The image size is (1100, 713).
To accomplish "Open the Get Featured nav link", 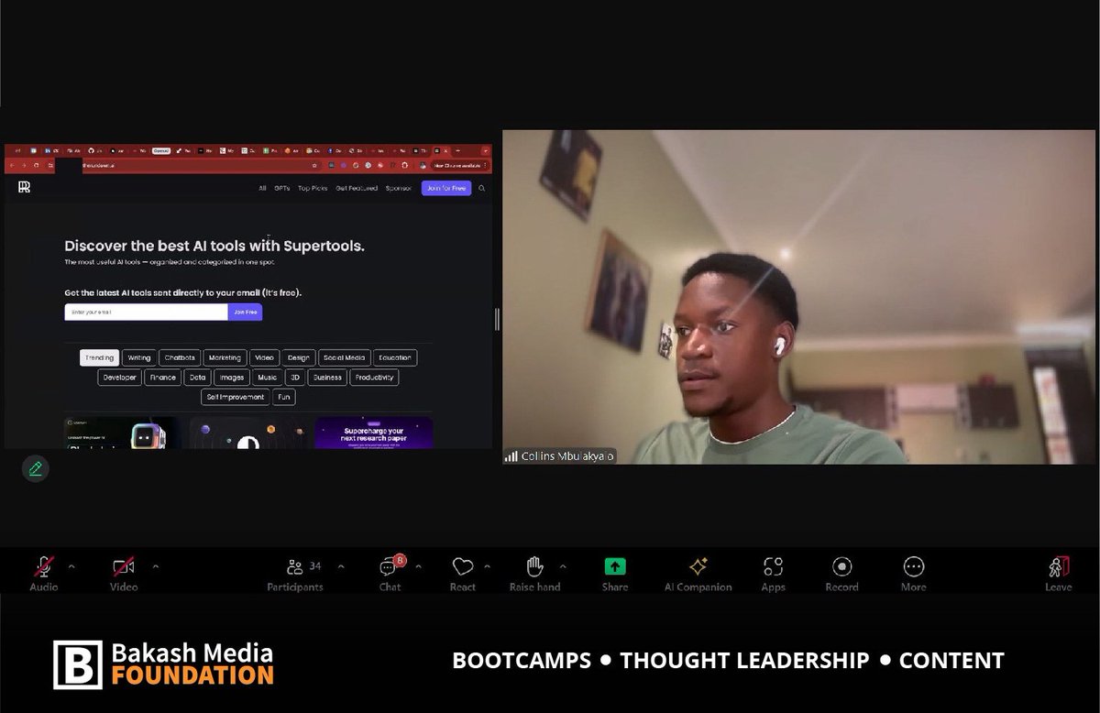I will click(357, 188).
